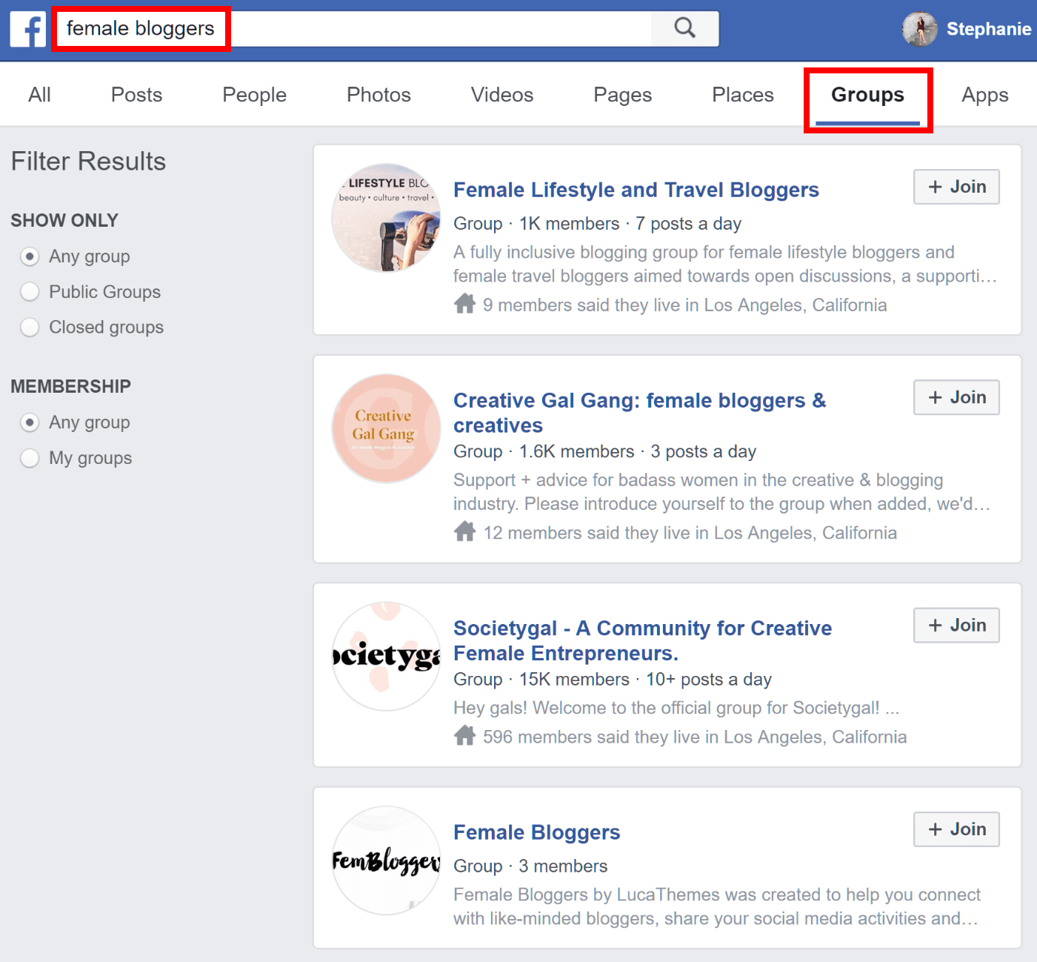1037x962 pixels.
Task: Click the Facebook logo icon
Action: 28,29
